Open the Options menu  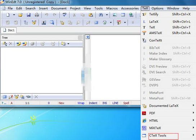(x=157, y=8)
